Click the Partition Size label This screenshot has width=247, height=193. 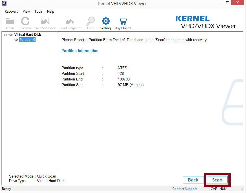coord(72,85)
